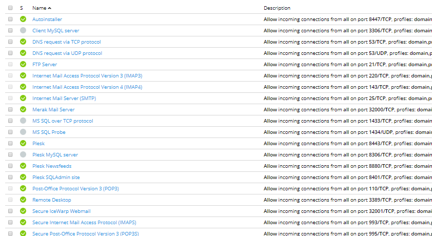Tick the checkbox for Autoinstaller row

tap(10, 19)
